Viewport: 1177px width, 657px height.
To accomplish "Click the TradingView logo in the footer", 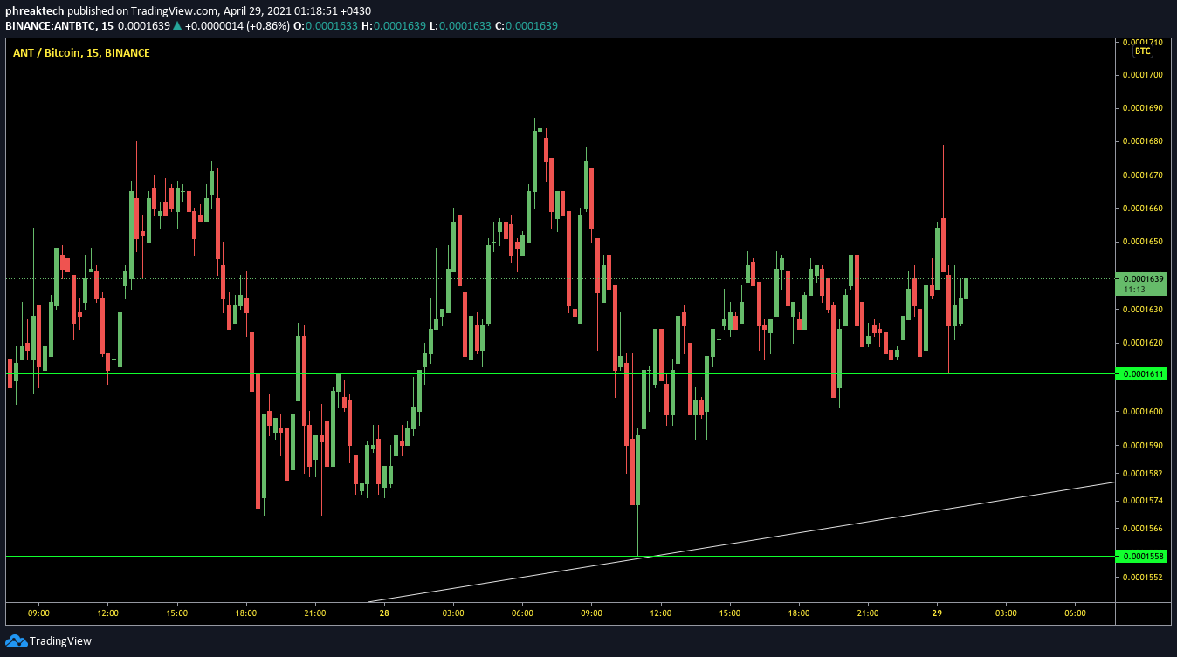I will (48, 641).
